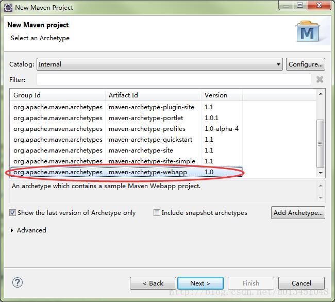Proceed with the Next button
The width and height of the screenshot is (335, 302).
[x=200, y=283]
